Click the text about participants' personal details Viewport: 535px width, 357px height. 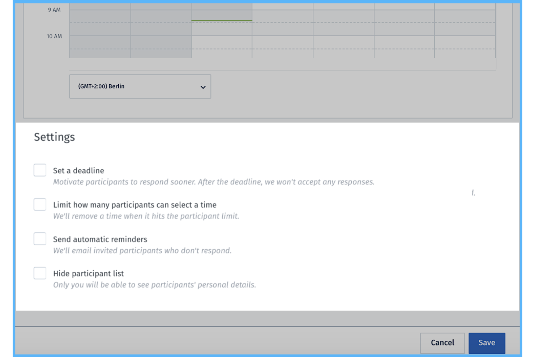[x=154, y=285]
